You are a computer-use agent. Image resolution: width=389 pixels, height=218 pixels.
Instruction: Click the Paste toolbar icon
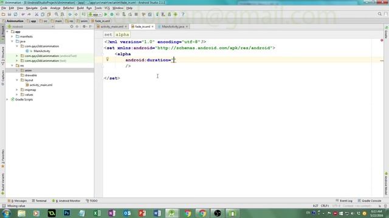click(49, 15)
